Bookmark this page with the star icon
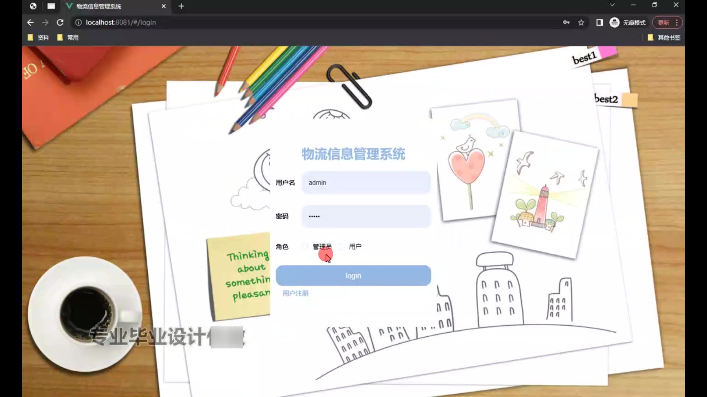 (581, 22)
